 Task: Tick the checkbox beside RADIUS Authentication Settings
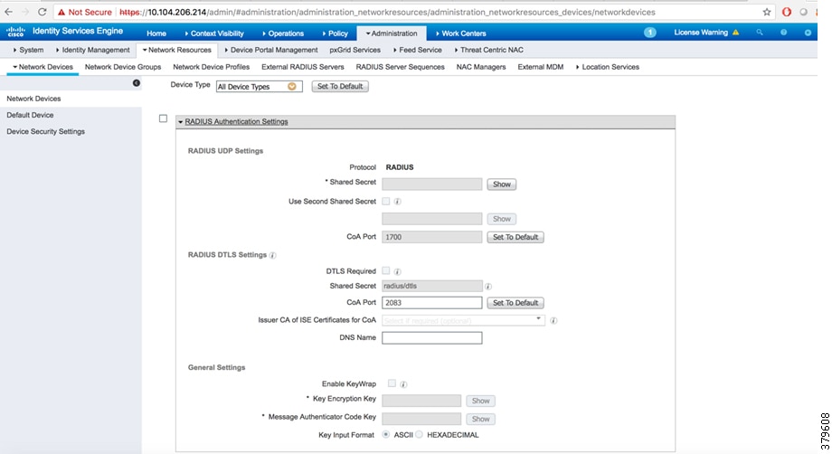point(163,118)
